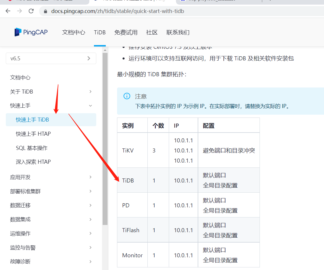Click the 注意 note heading
The image size is (324, 270).
click(141, 96)
